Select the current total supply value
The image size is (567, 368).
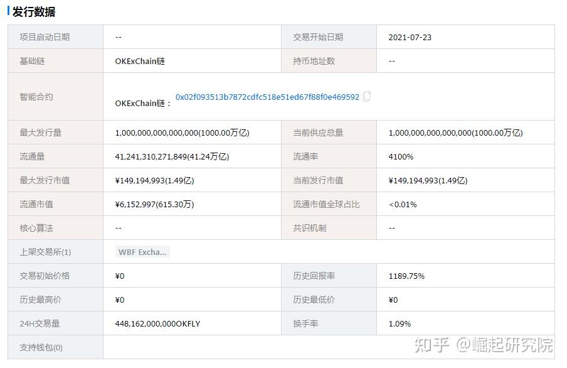[x=455, y=133]
